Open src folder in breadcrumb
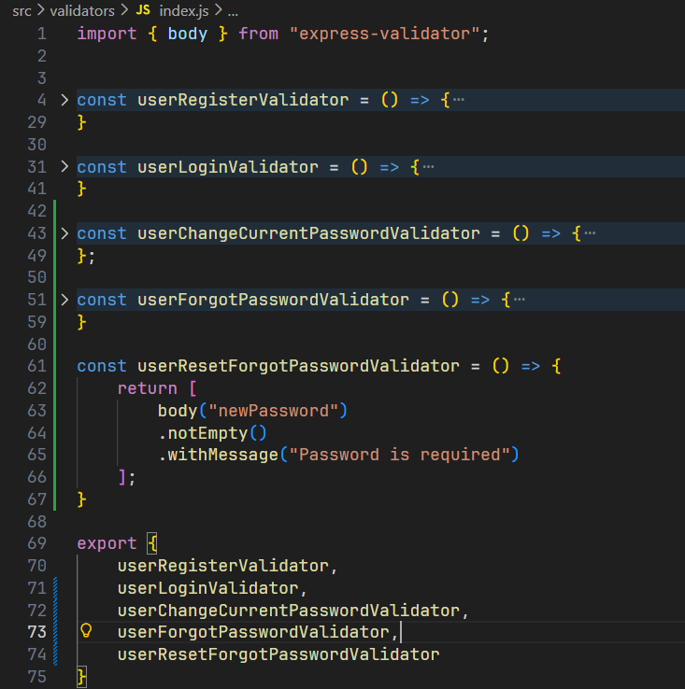Screen dimensions: 685x689 coord(21,10)
